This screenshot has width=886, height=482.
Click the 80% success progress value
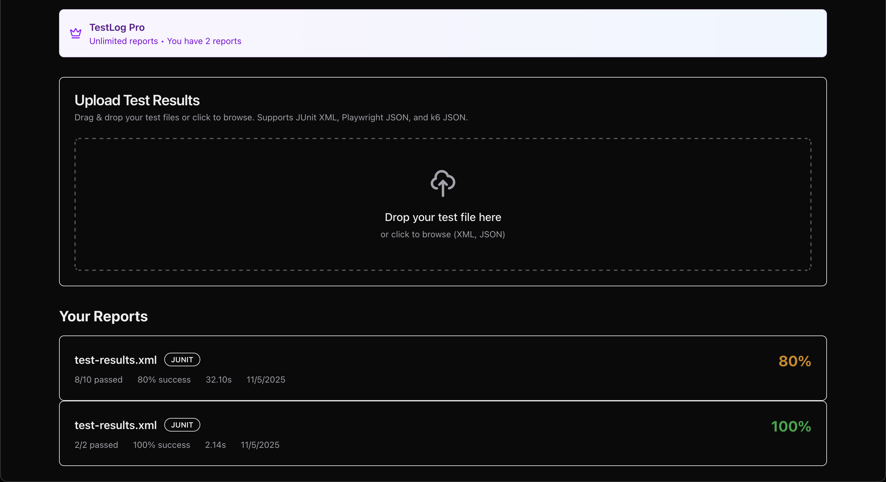click(x=164, y=380)
